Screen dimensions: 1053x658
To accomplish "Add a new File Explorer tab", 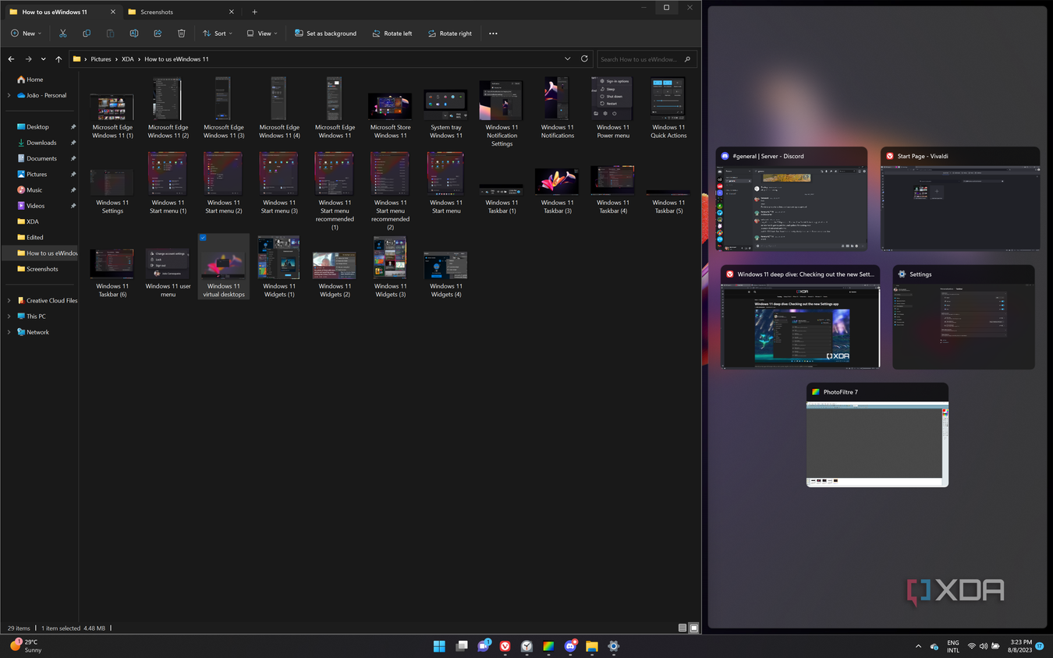I will 254,12.
